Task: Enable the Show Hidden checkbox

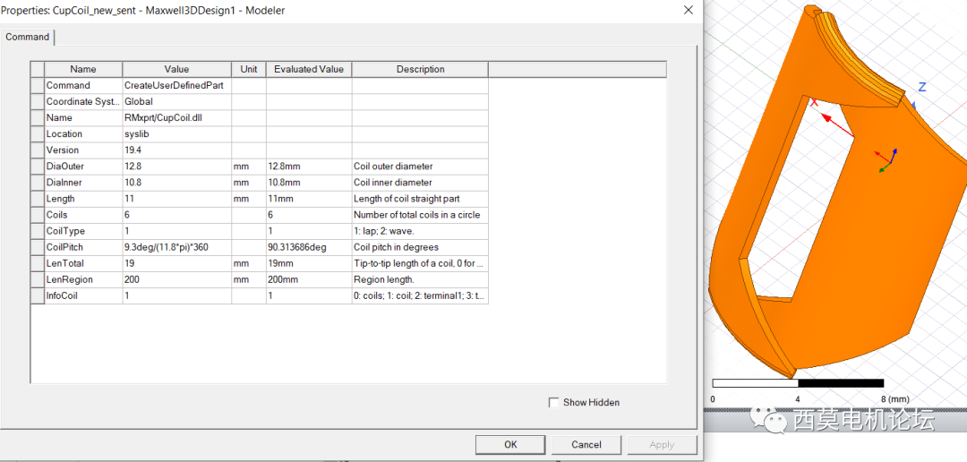Action: coord(553,402)
